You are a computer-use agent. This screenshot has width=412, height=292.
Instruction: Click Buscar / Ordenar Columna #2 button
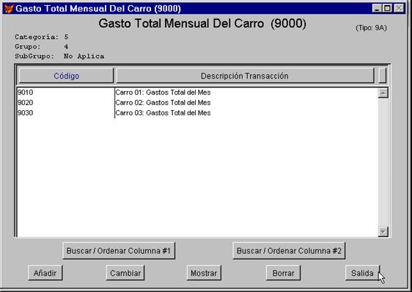[x=289, y=251]
